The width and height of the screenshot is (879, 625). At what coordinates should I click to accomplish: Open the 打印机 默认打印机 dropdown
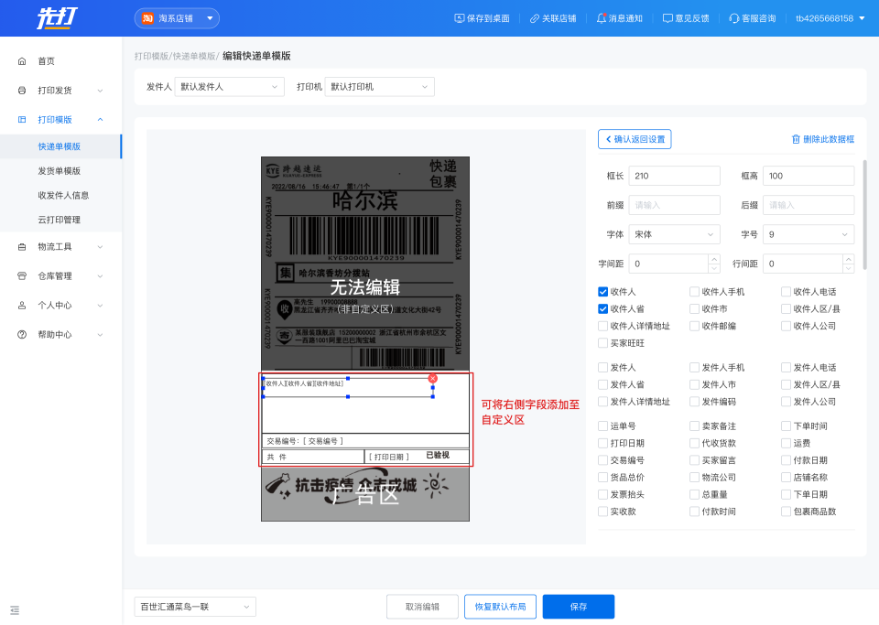(379, 87)
